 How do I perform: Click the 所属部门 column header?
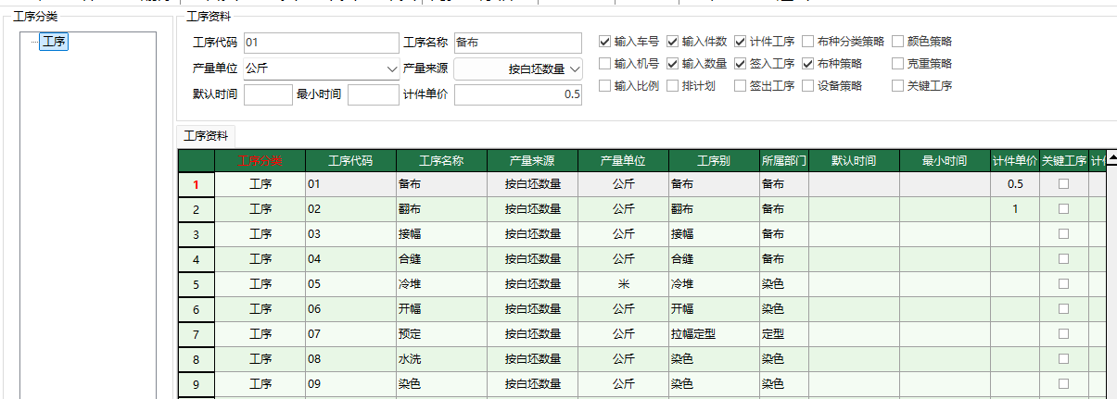click(783, 161)
